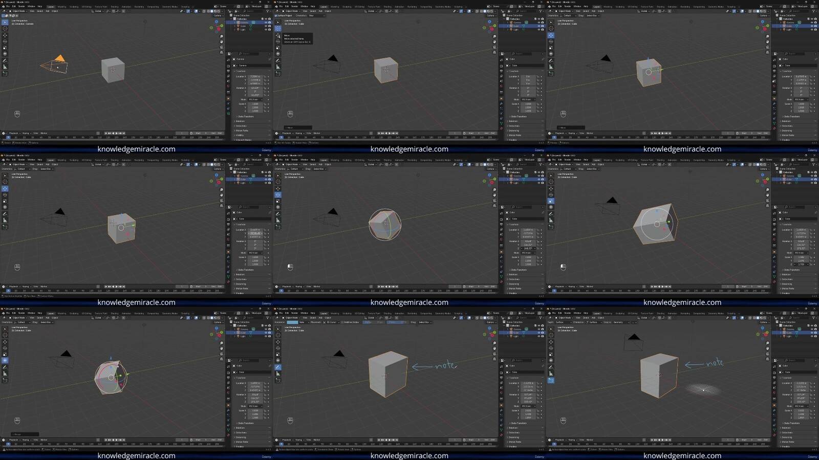Click the pan hand icon in center viewport

click(x=494, y=195)
